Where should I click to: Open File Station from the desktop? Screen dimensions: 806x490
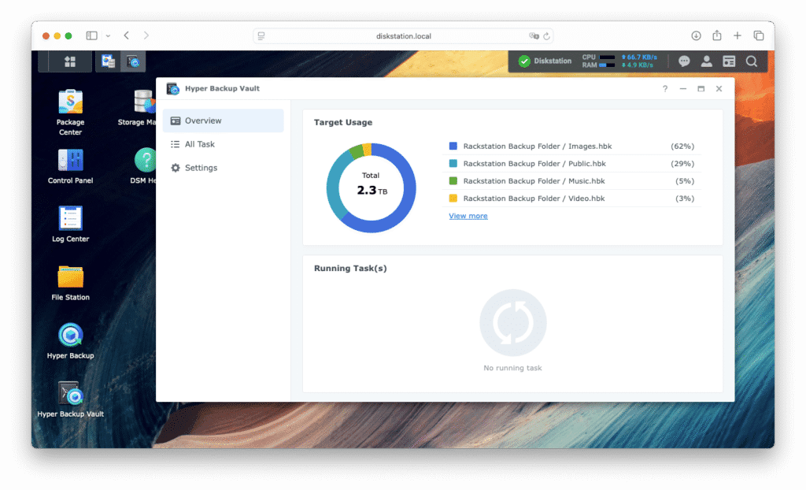point(70,277)
